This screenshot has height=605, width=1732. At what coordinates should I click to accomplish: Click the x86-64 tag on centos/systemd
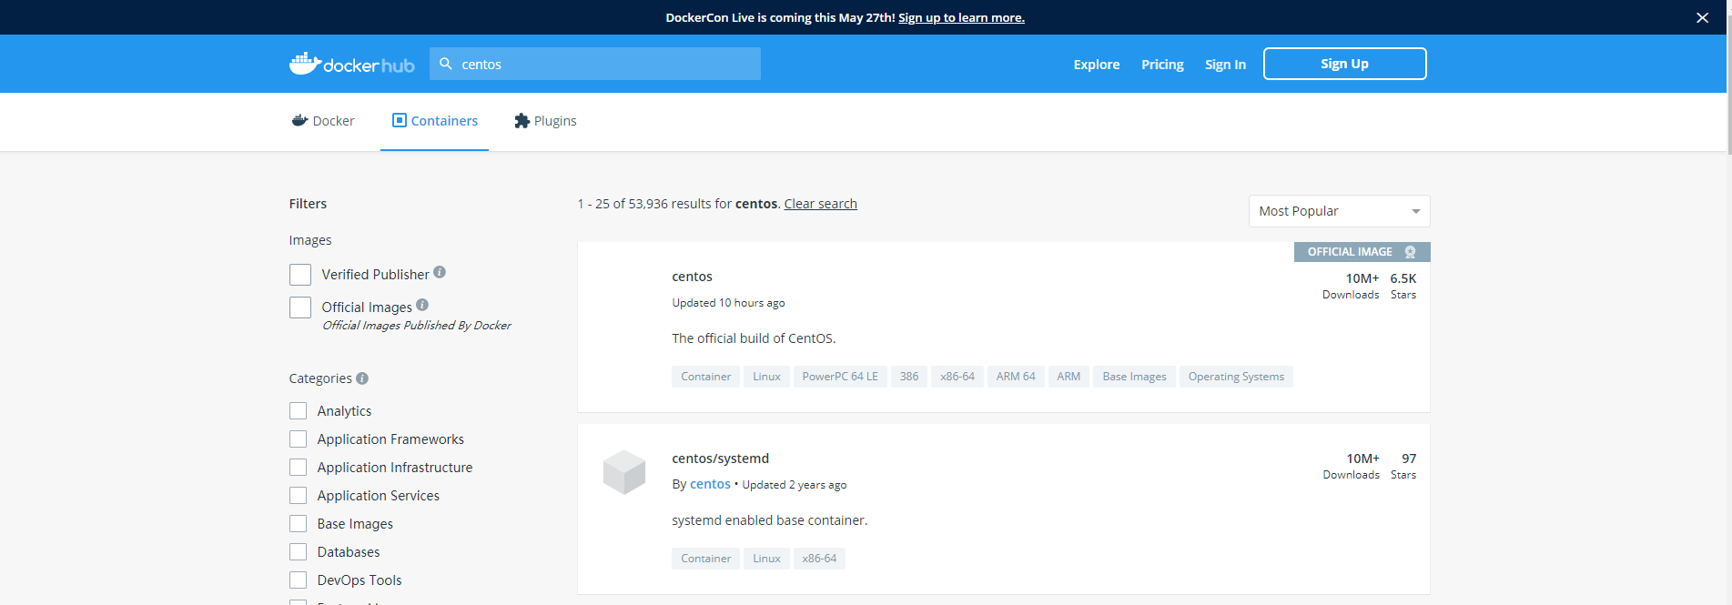tap(819, 559)
